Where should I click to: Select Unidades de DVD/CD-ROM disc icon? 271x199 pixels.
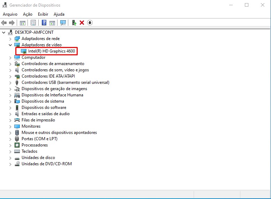tap(17, 164)
